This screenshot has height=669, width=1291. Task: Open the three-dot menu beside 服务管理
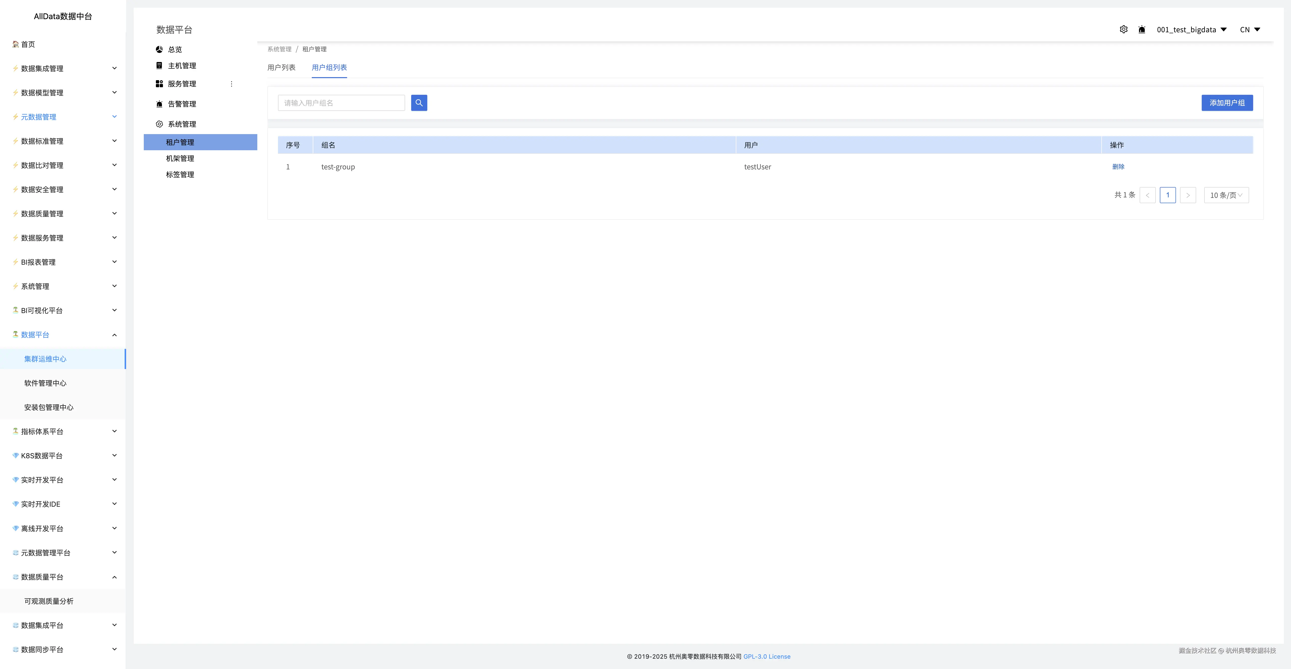pyautogui.click(x=232, y=84)
